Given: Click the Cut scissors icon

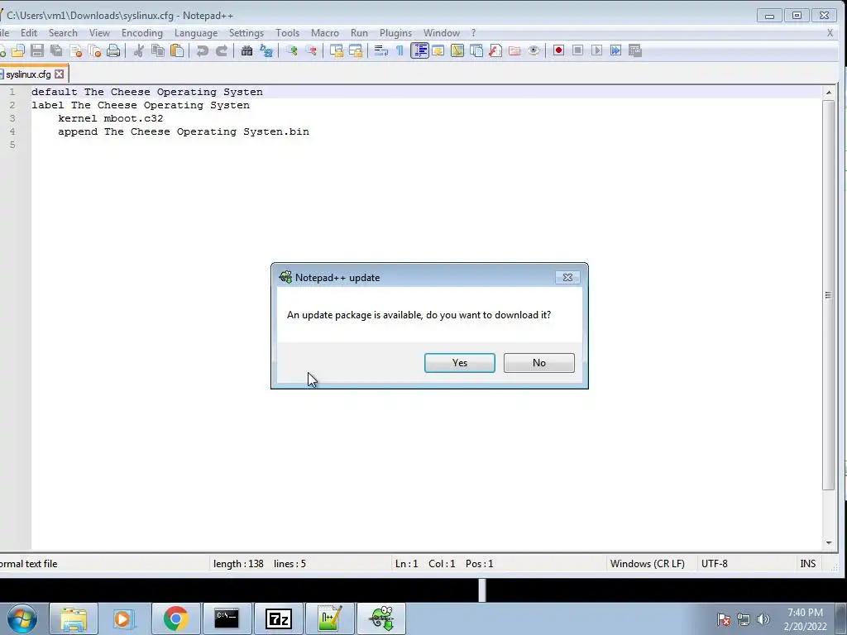Looking at the screenshot, I should click(x=139, y=50).
